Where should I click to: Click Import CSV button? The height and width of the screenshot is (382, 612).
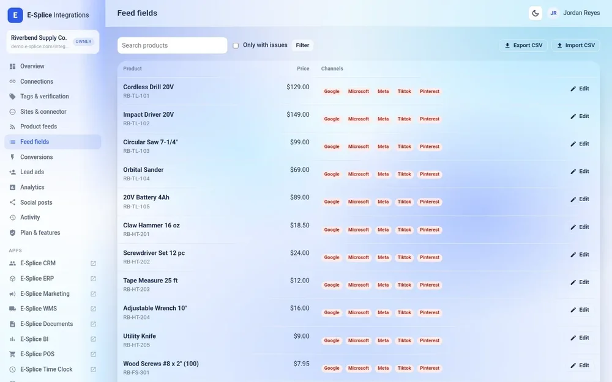point(576,45)
